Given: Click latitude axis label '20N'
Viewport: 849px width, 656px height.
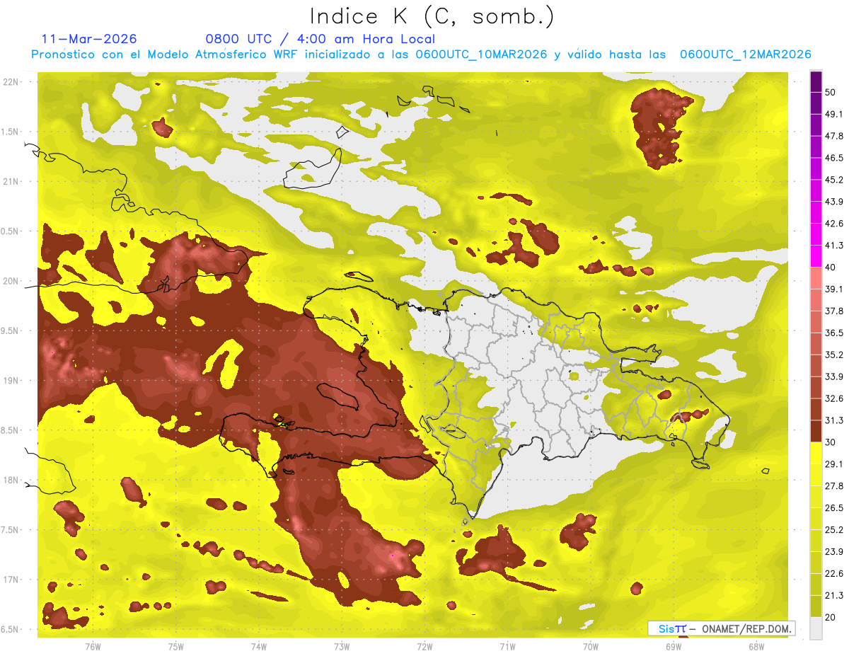Looking at the screenshot, I should (x=12, y=281).
